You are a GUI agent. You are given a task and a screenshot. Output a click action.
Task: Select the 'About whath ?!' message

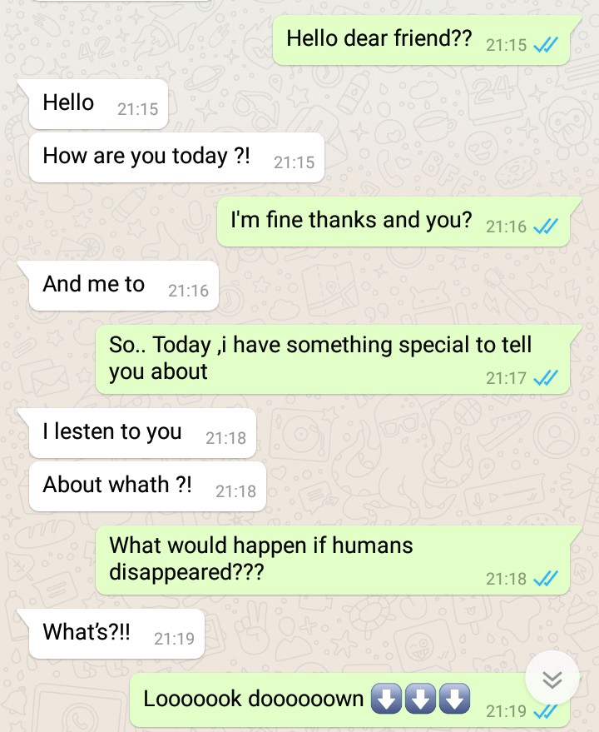[147, 486]
